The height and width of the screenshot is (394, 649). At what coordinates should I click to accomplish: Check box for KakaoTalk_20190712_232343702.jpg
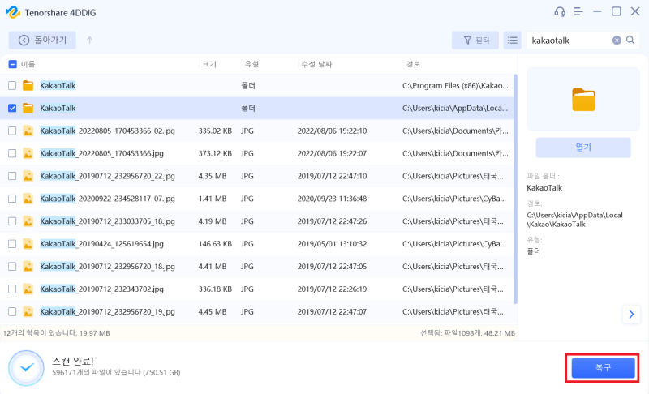12,289
